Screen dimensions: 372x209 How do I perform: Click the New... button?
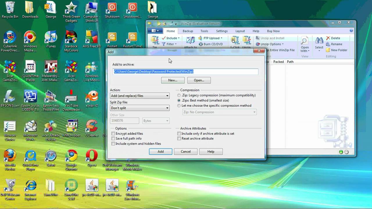[173, 80]
